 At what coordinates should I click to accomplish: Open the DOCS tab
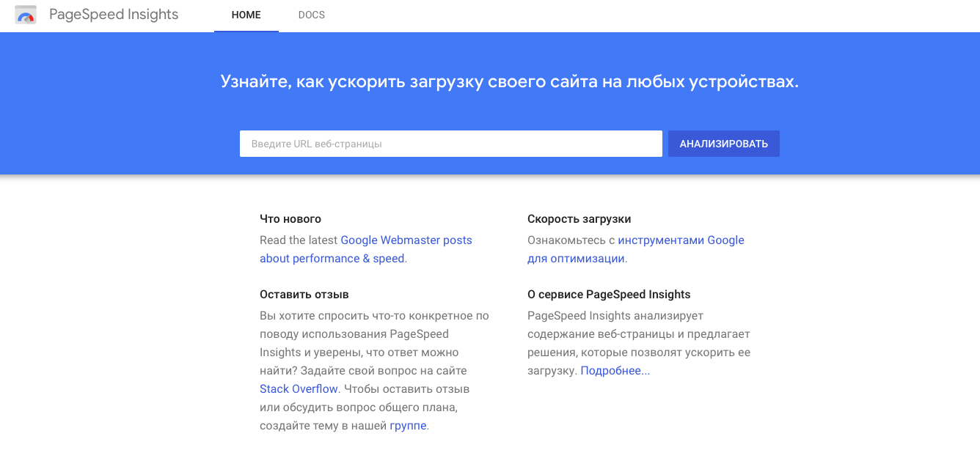312,15
